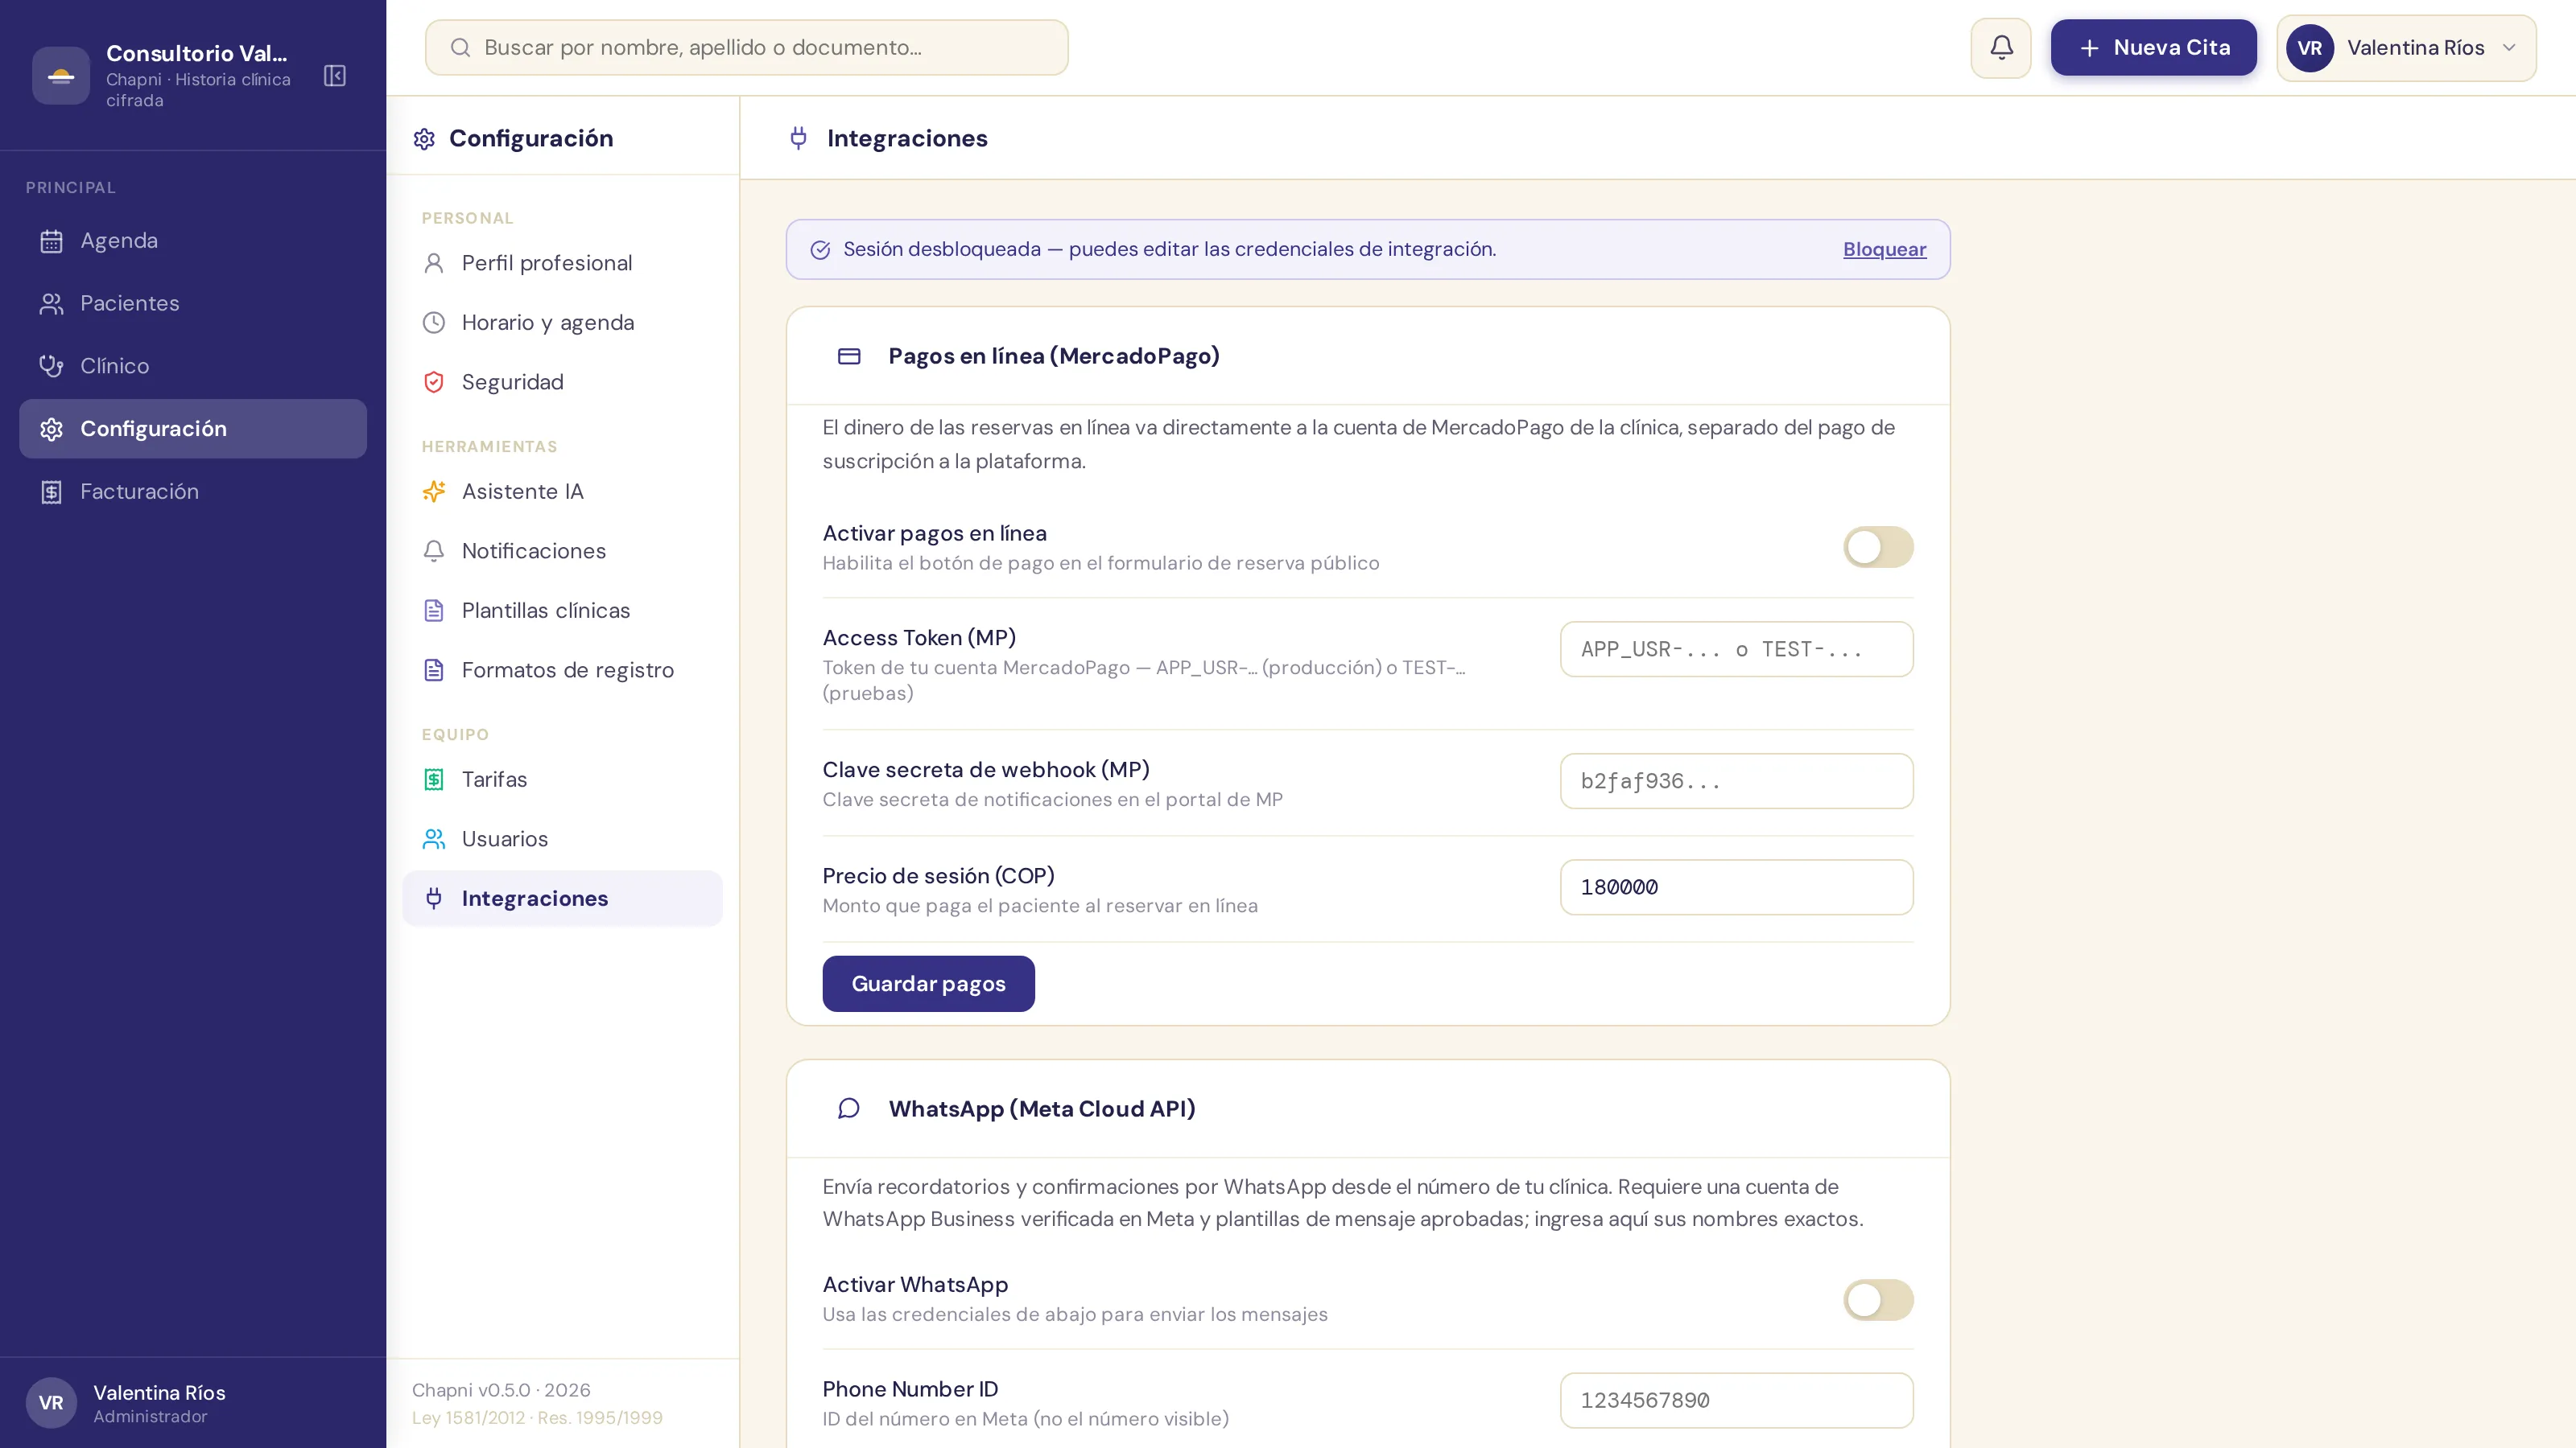This screenshot has height=1448, width=2576.
Task: Click the Nueva Cita button
Action: click(x=2153, y=48)
